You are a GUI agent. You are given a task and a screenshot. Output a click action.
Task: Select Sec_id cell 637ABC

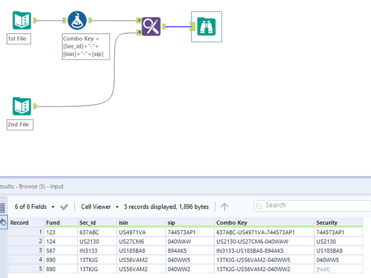[x=97, y=232]
